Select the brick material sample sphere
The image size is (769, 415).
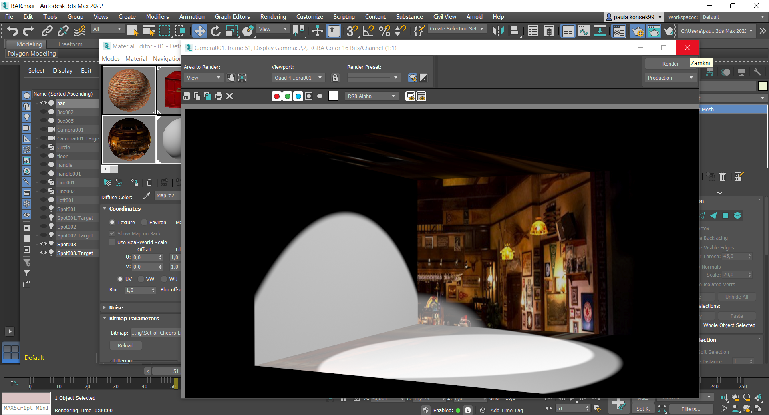[x=129, y=90]
